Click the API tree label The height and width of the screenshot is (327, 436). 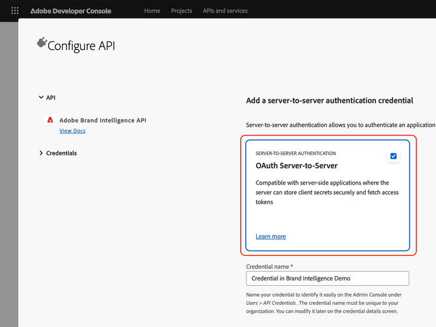click(51, 98)
